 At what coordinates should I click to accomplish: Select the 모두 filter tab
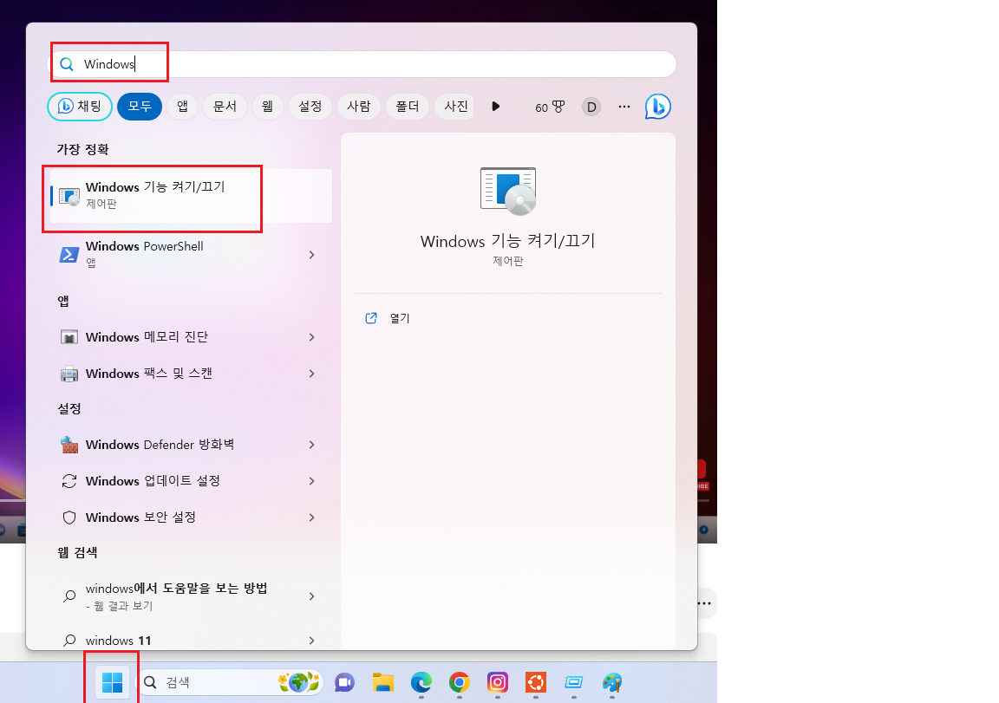pos(140,107)
